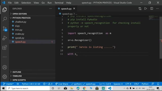Screen dimensions: 162x91
Task: Open Windows Start menu
Action: point(3,88)
